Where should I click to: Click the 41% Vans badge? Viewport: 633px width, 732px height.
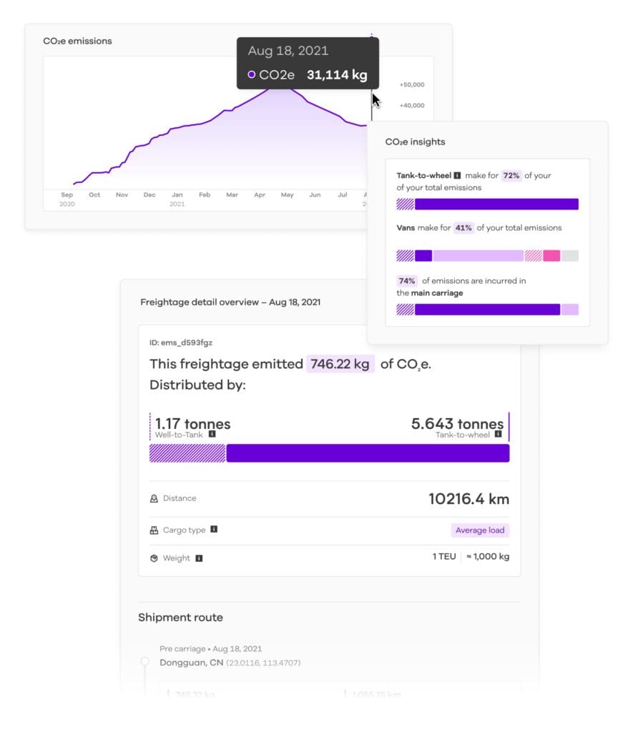(x=463, y=228)
